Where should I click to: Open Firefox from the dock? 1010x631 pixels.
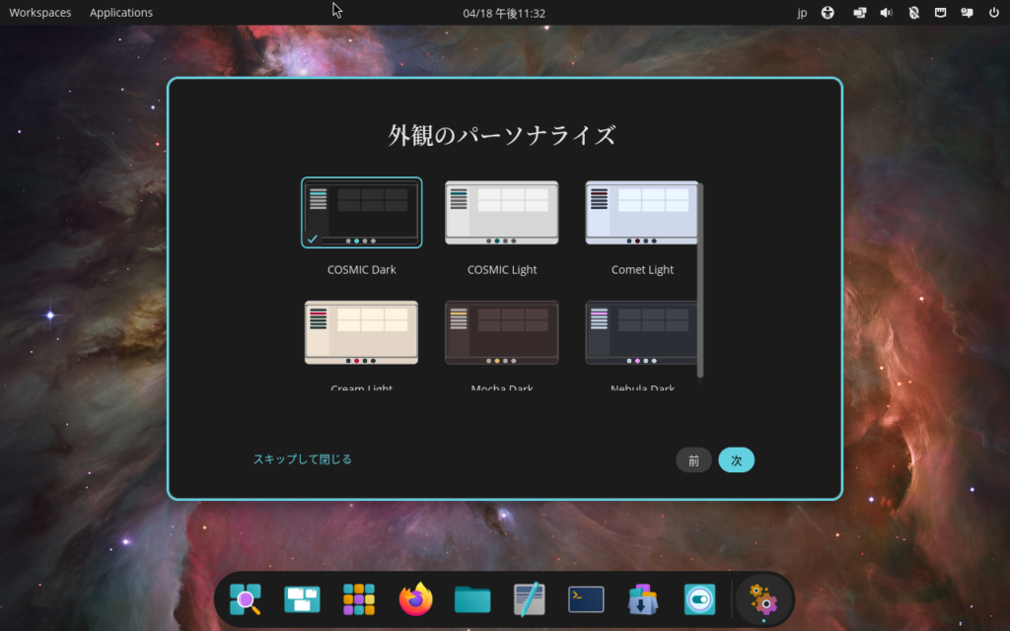(x=415, y=598)
